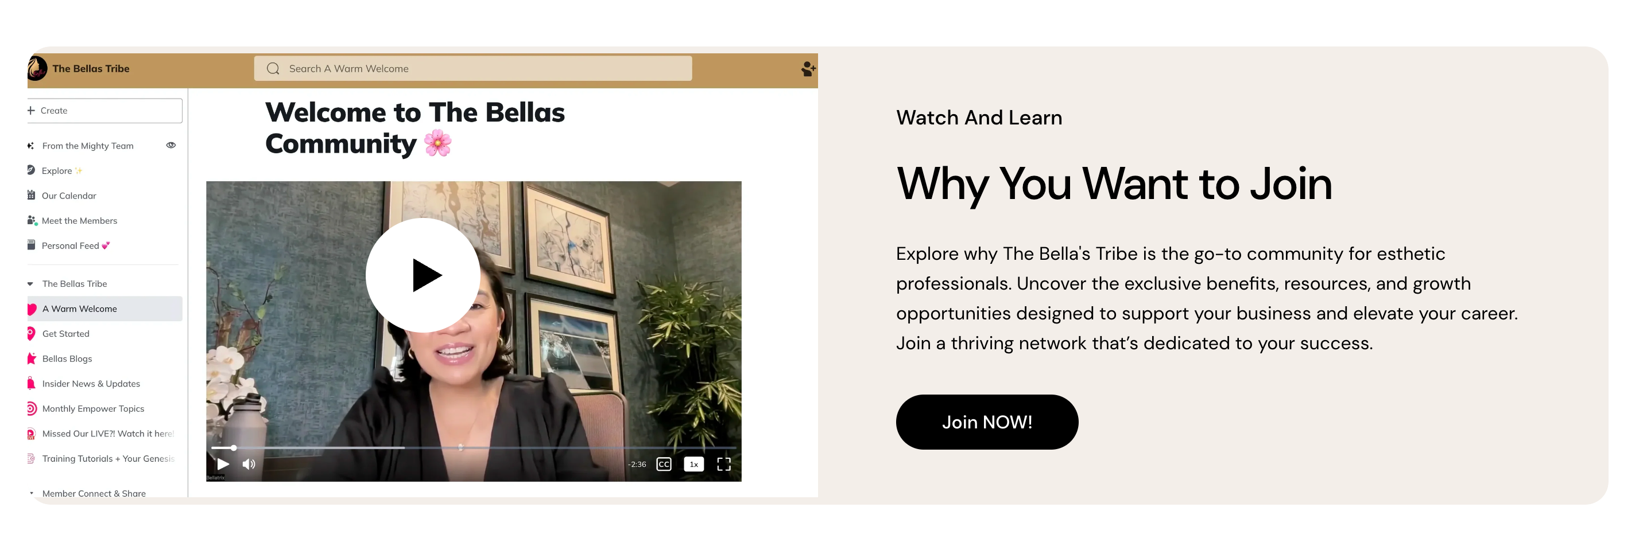Click the add member icon in header
This screenshot has height=554, width=1643.
(x=808, y=69)
